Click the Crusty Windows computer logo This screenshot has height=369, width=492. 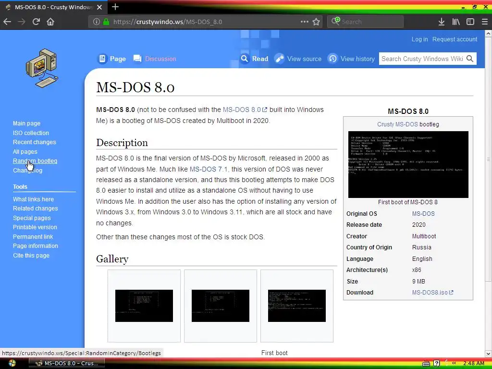point(42,68)
